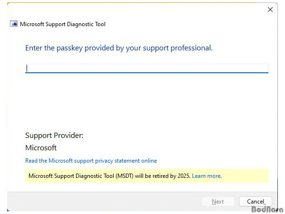
Task: Click the '2025' year in retirement notice
Action: 184,176
